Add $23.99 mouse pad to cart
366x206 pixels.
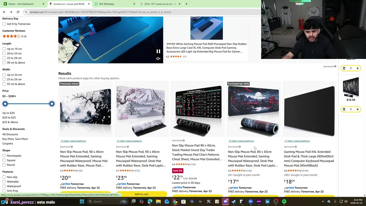[142, 194]
